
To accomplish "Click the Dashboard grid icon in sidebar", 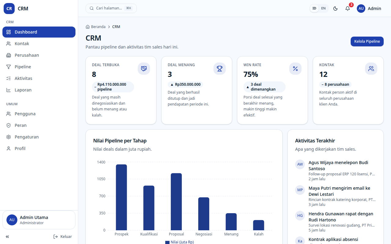I will tap(9, 32).
